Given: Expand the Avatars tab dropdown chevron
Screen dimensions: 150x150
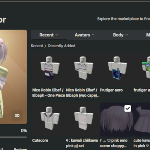Looking at the screenshot, I should tap(93, 35).
